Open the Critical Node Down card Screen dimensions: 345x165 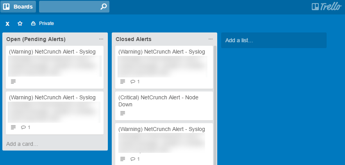point(164,106)
